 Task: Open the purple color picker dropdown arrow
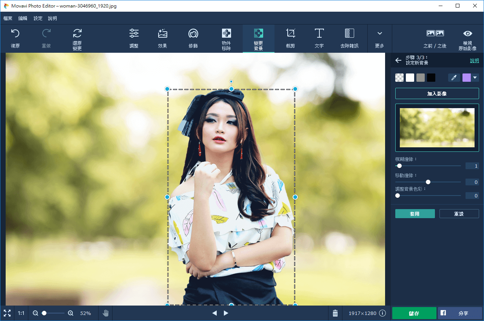(475, 78)
